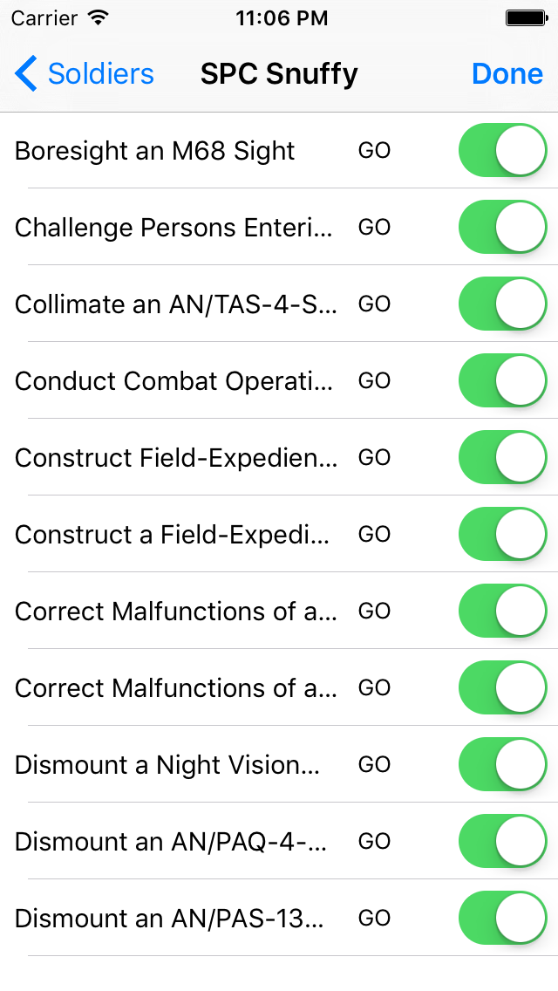Toggle the Dismount a Night Vision switch
The width and height of the screenshot is (558, 991).
(x=502, y=763)
